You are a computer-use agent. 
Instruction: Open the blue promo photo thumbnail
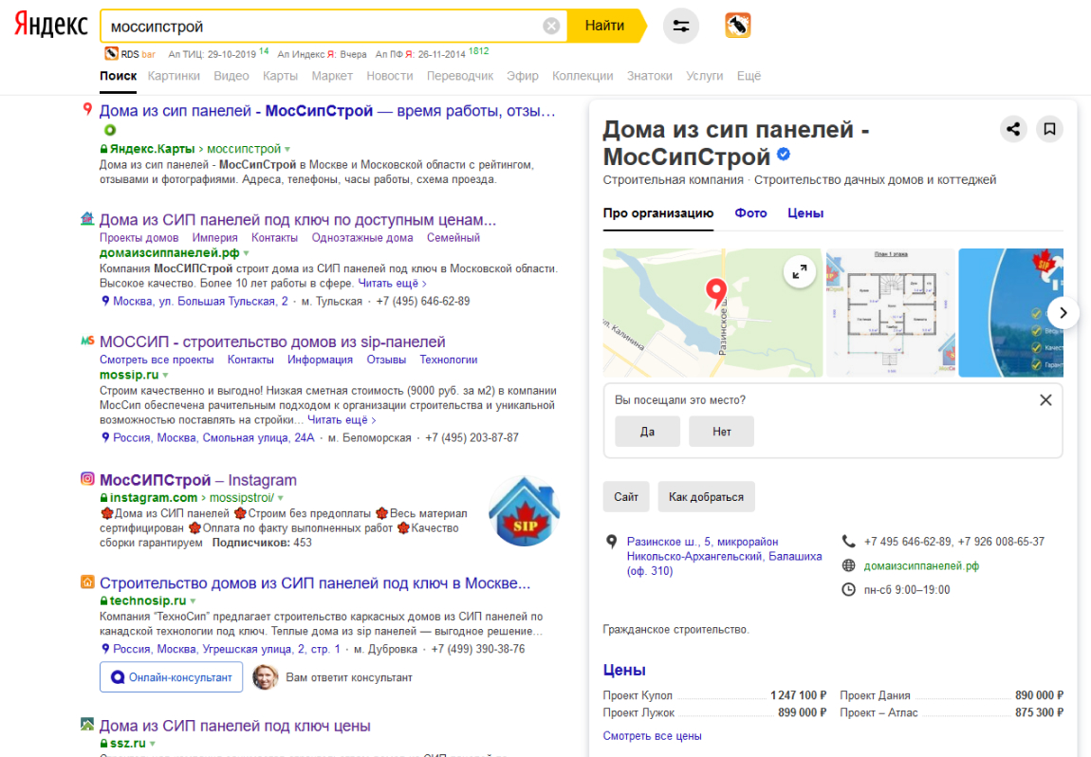click(x=1011, y=312)
